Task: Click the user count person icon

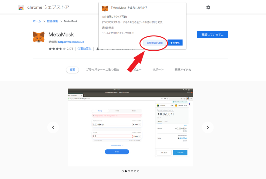Action: click(x=98, y=49)
